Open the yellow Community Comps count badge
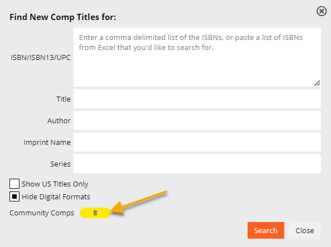 [95, 213]
